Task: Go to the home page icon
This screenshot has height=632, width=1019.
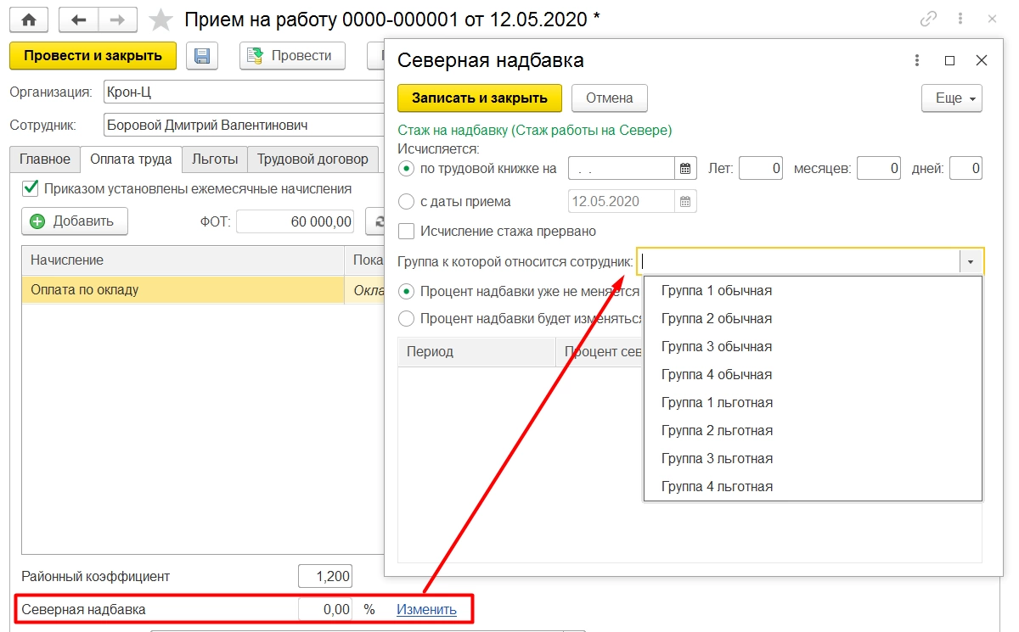Action: tap(29, 19)
